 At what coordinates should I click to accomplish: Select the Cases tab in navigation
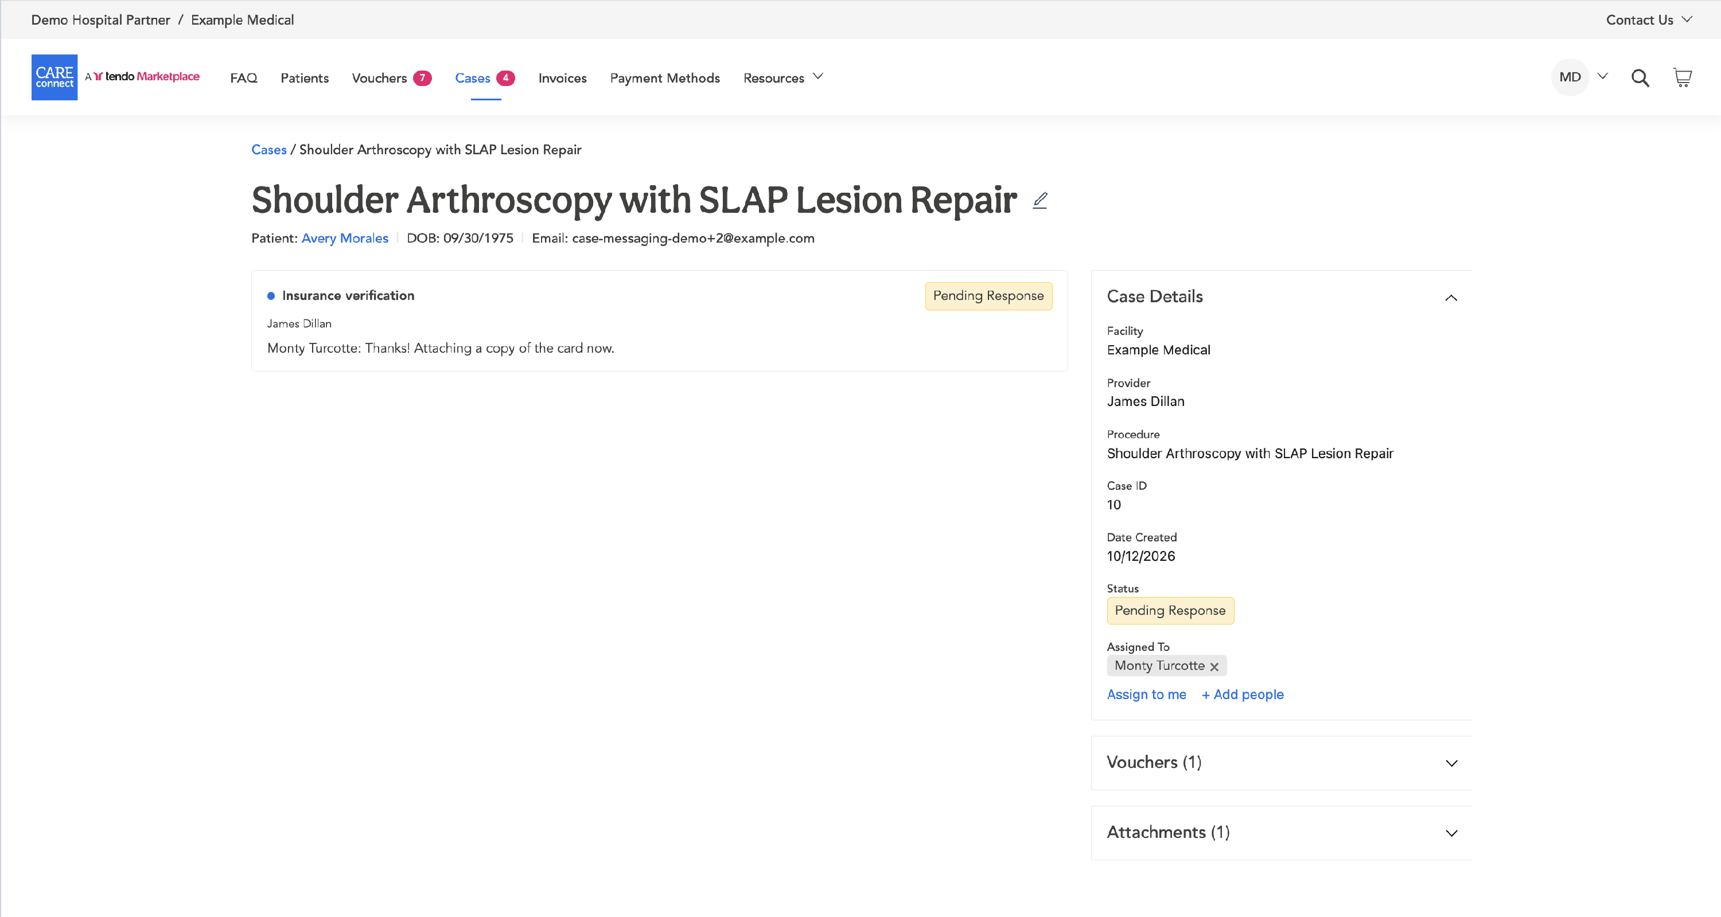click(484, 78)
